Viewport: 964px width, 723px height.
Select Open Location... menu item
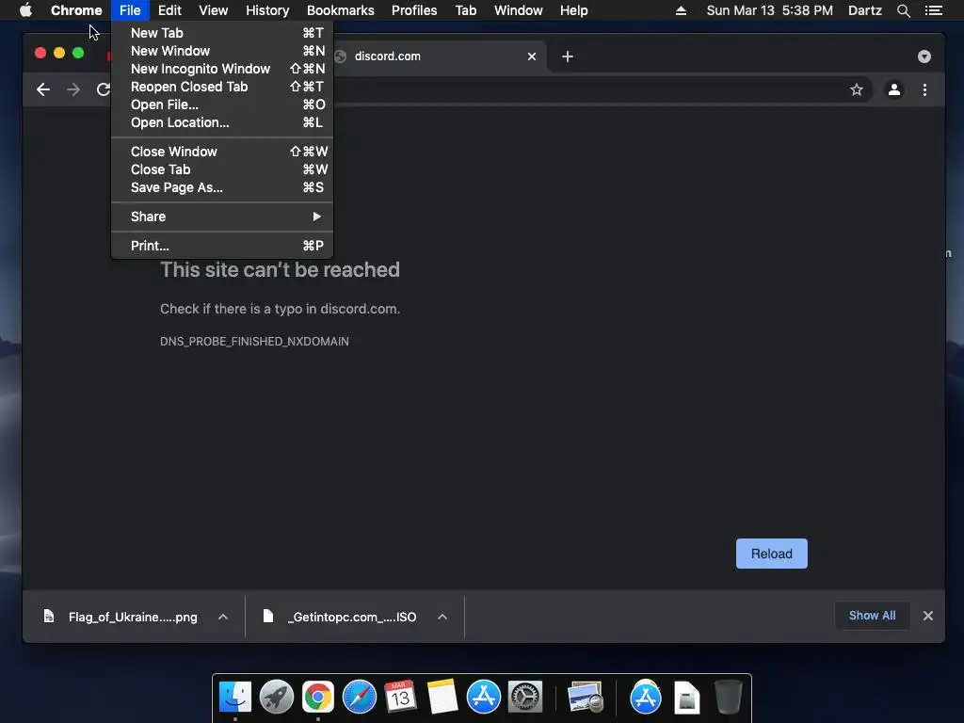222,122
